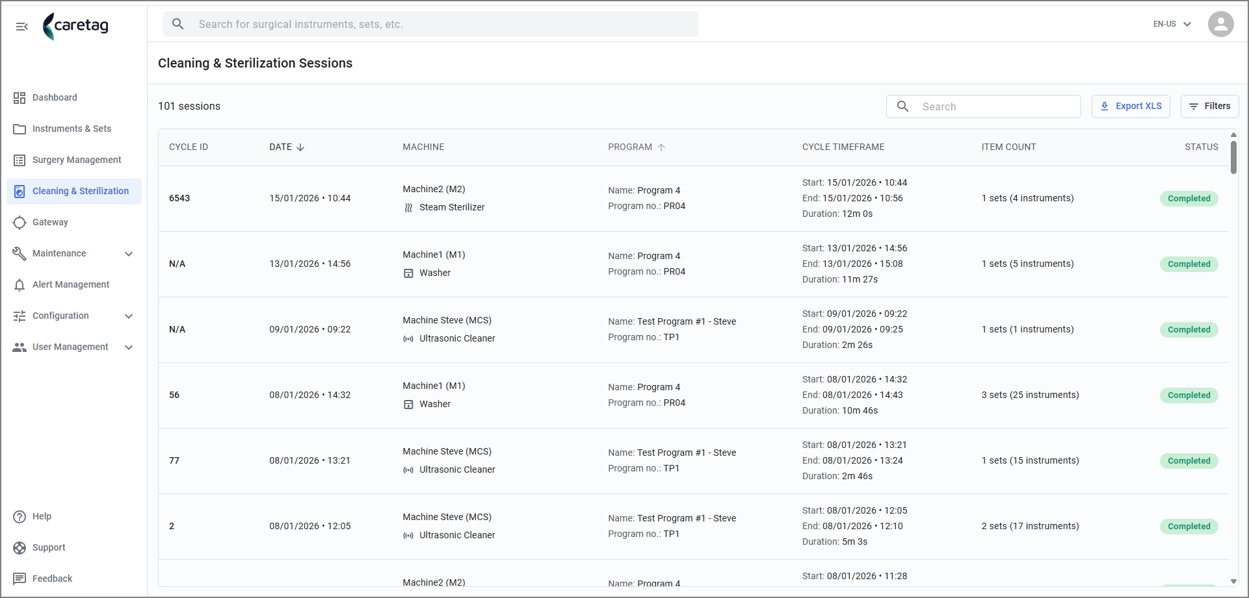Click the Gateway icon in sidebar
The image size is (1249, 598).
[x=20, y=222]
